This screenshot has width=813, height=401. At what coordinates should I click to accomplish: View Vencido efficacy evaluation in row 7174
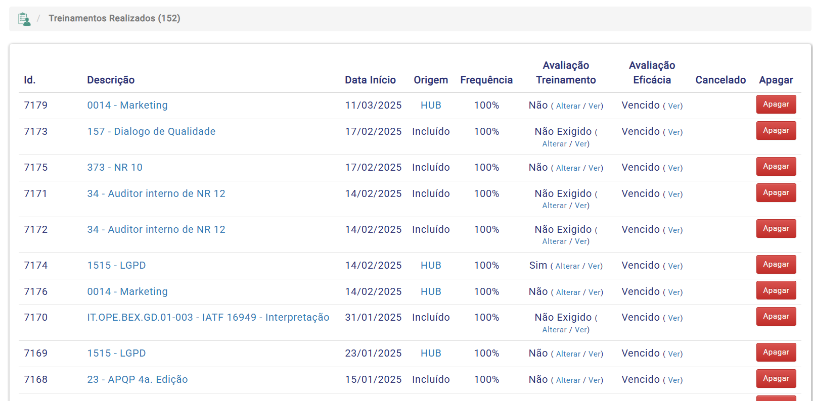(674, 266)
